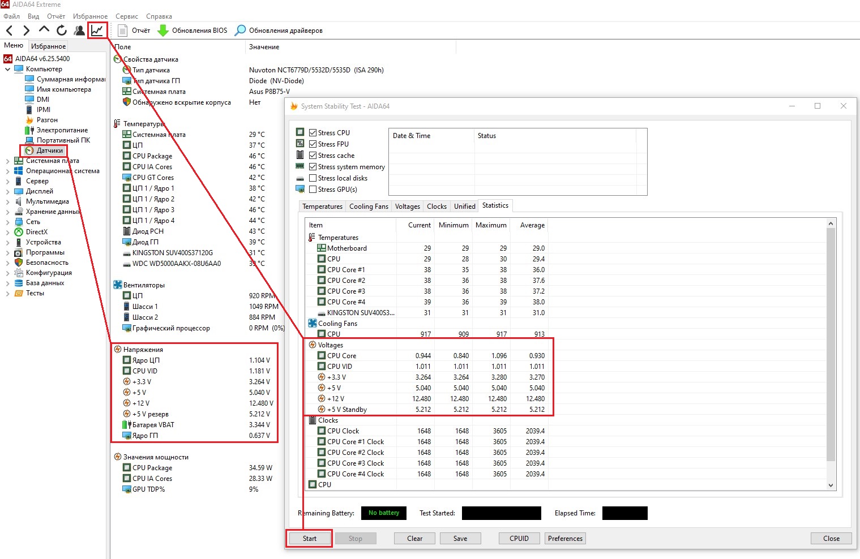The image size is (860, 559).
Task: Click the Average column header
Action: tap(529, 225)
